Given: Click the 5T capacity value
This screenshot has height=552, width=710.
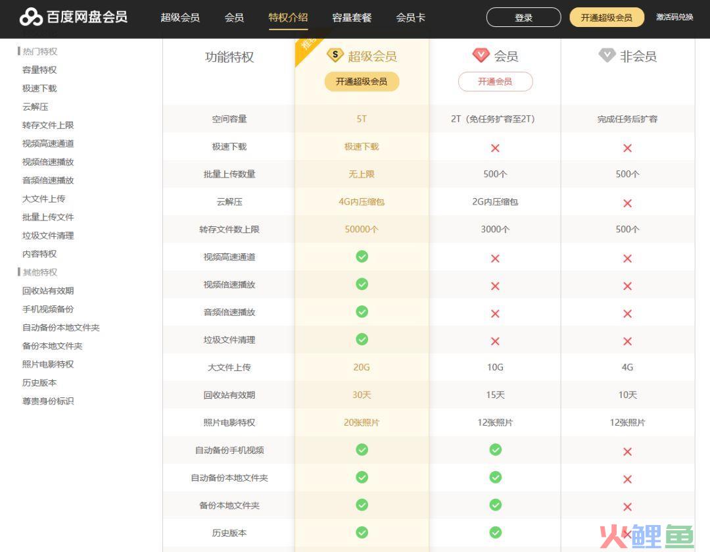Looking at the screenshot, I should [362, 118].
